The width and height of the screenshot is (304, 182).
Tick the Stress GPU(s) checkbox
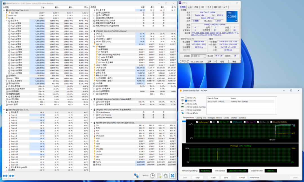(186, 113)
